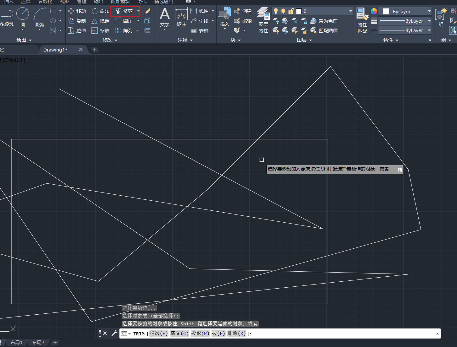
Task: Expand the layer name dropdown list
Action: [350, 11]
